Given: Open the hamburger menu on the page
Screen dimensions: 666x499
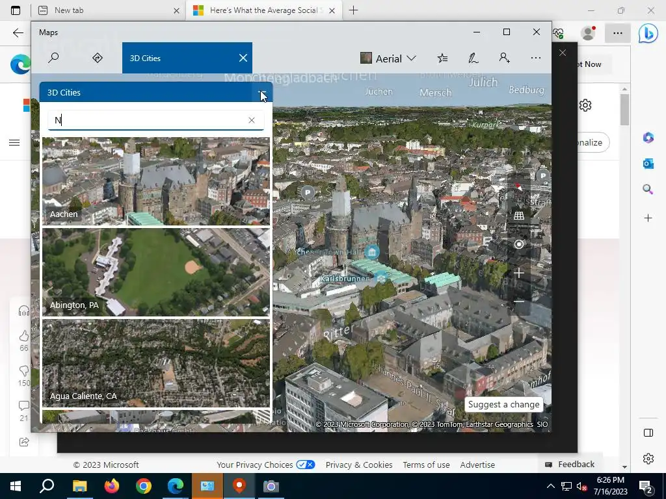Looking at the screenshot, I should [14, 142].
